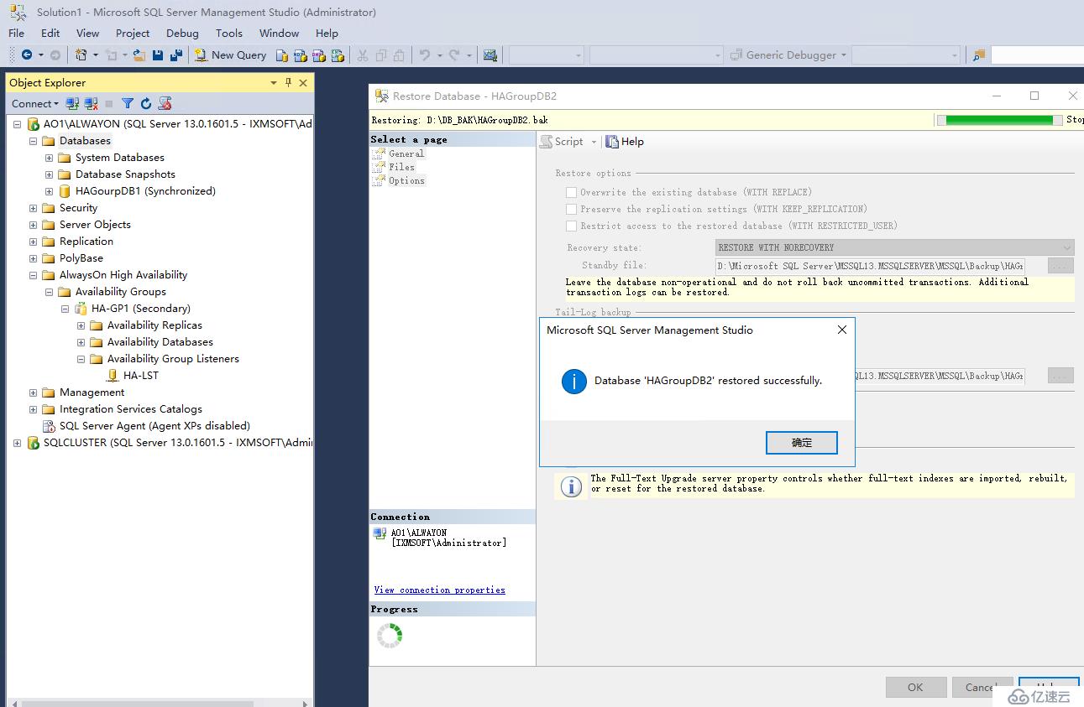Click the Save All toolbar icon
Image resolution: width=1084 pixels, height=707 pixels.
coord(176,55)
